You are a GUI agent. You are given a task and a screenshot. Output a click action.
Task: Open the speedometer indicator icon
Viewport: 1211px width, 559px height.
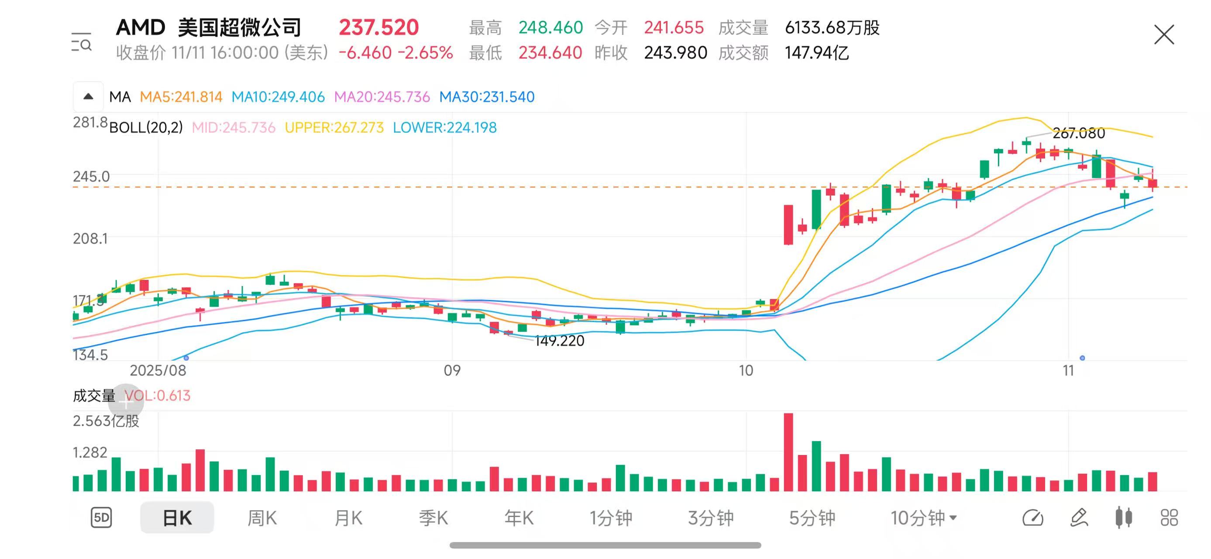pos(1032,518)
